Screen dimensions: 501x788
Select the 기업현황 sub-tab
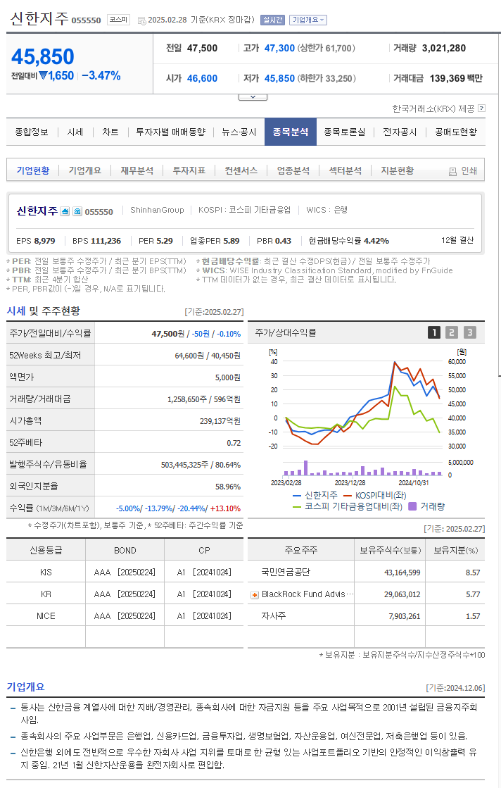pos(33,170)
